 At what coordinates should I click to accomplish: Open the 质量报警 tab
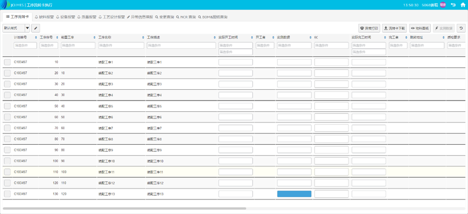tap(87, 17)
